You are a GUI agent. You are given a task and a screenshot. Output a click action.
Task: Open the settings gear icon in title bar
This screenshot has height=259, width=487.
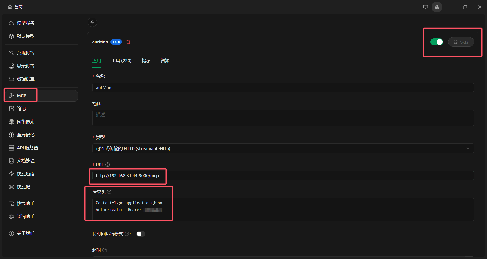tap(437, 7)
